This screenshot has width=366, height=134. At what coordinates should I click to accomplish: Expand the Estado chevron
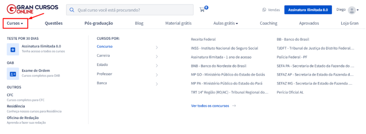click(x=157, y=66)
